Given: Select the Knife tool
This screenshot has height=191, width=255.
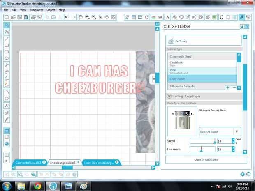Looking at the screenshot, I should 7,120.
